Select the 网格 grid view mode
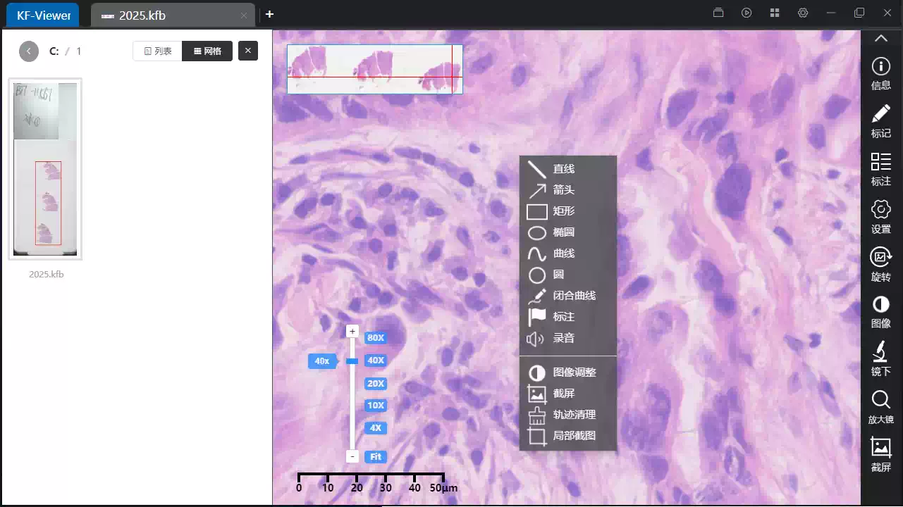 click(x=207, y=50)
